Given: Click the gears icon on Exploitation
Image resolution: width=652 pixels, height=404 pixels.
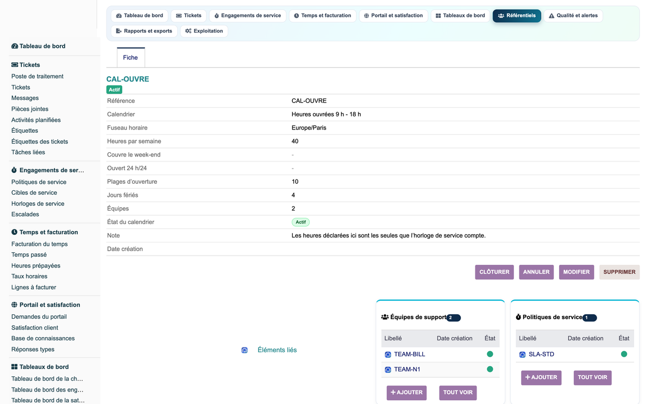Looking at the screenshot, I should [x=188, y=31].
